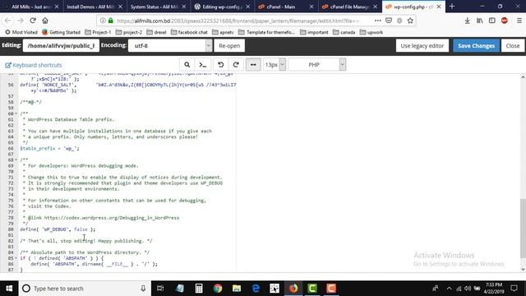Open Project-1 bookmark folder
526x296 pixels.
(98, 32)
